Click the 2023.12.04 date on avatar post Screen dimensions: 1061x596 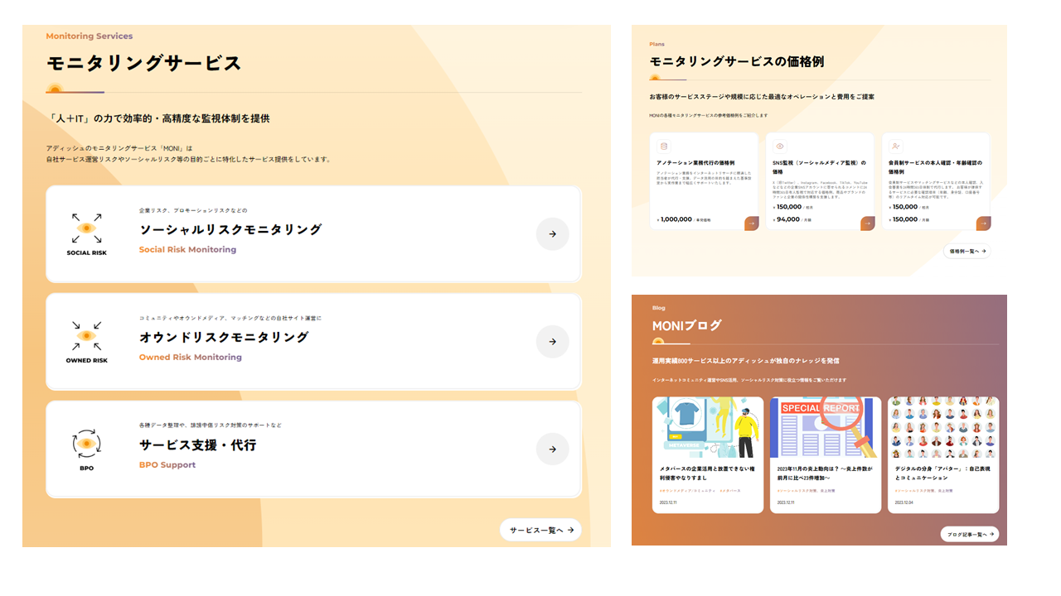905,502
